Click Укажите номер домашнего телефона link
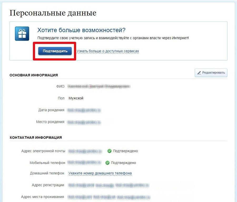This screenshot has width=237, height=202. pyautogui.click(x=100, y=173)
